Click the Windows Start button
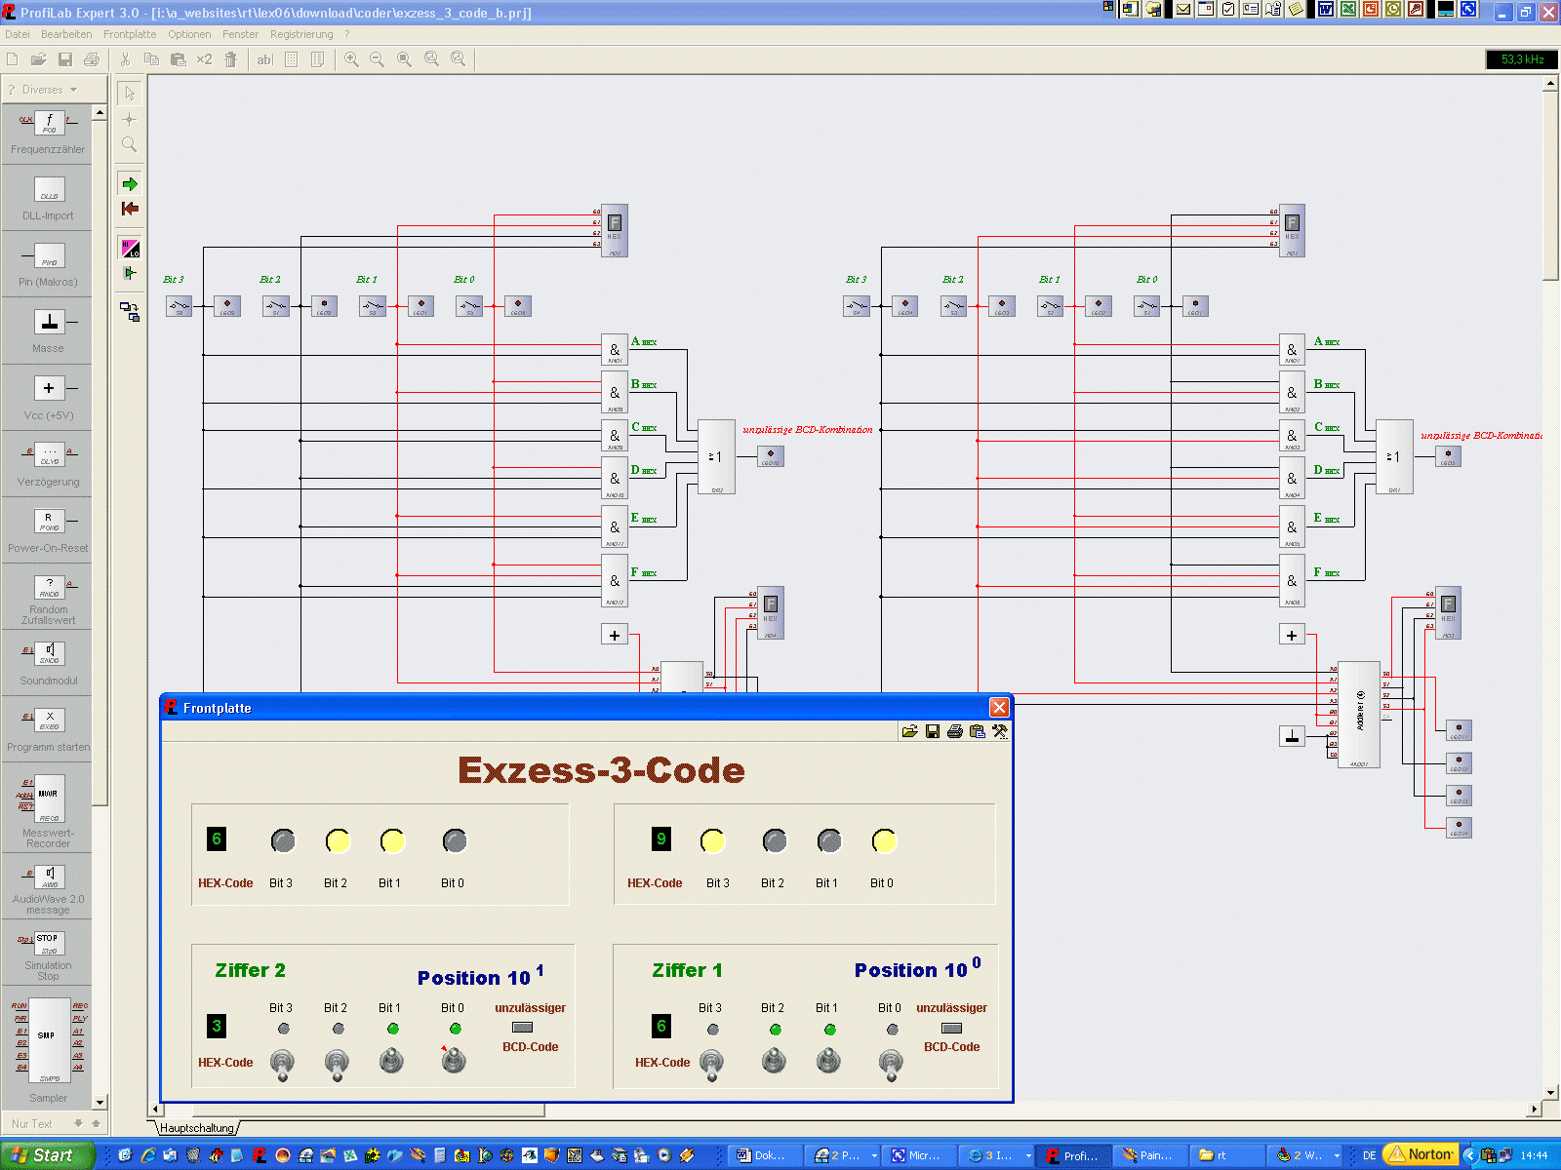This screenshot has height=1170, width=1561. click(47, 1155)
